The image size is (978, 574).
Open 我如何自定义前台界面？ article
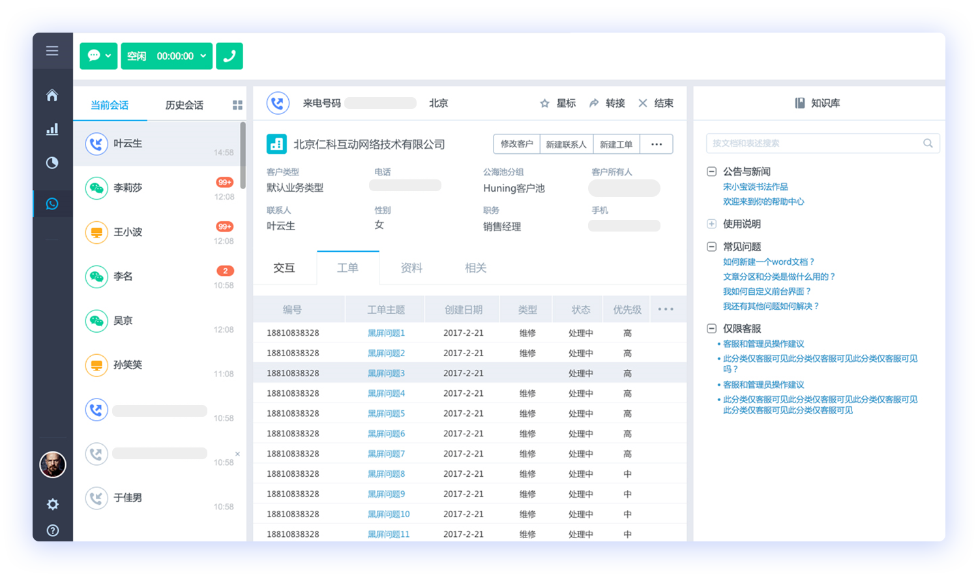(x=767, y=292)
